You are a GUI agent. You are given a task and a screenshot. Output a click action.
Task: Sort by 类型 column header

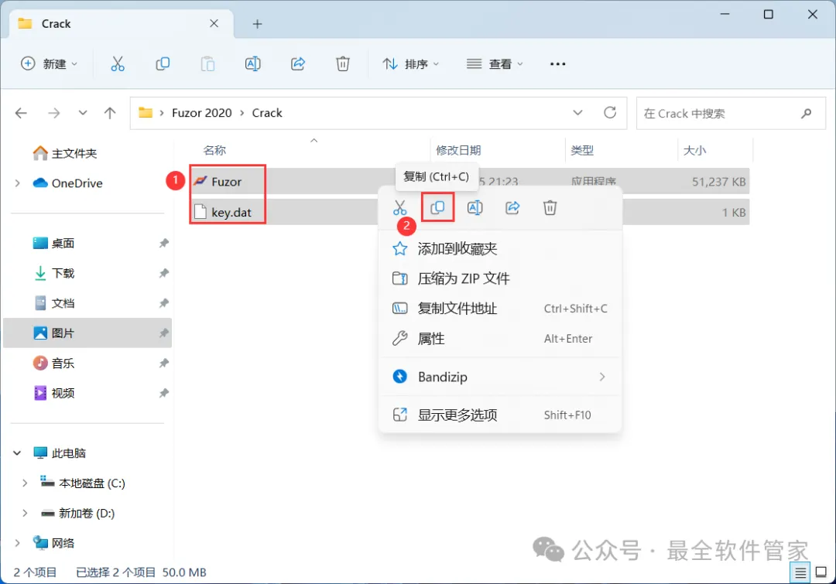pyautogui.click(x=582, y=150)
